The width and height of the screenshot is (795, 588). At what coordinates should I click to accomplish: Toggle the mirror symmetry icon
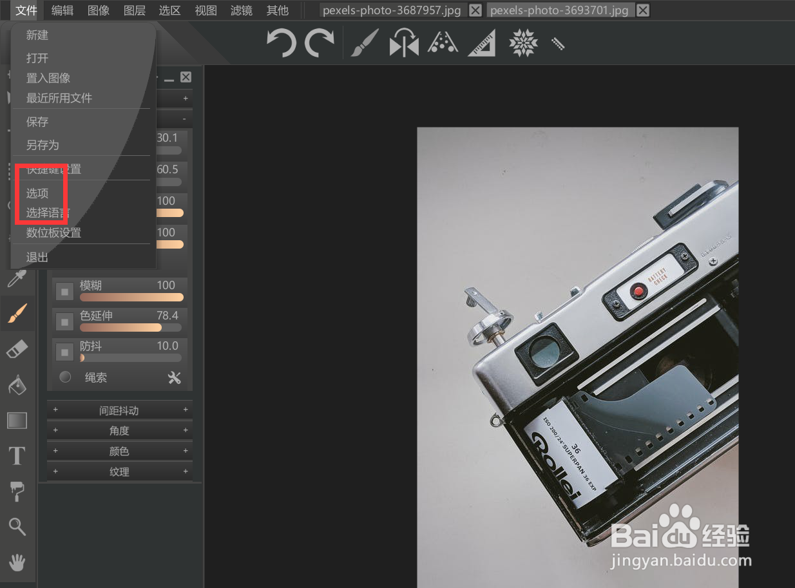(404, 43)
